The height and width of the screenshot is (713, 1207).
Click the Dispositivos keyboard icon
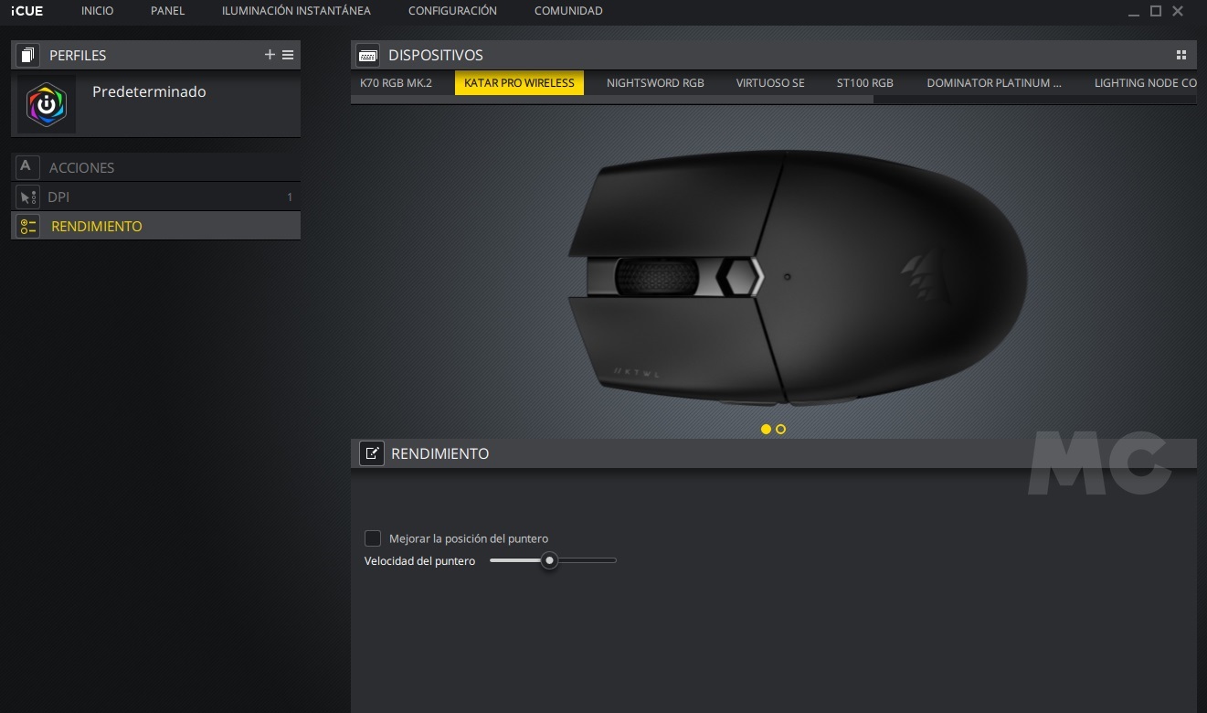coord(368,55)
